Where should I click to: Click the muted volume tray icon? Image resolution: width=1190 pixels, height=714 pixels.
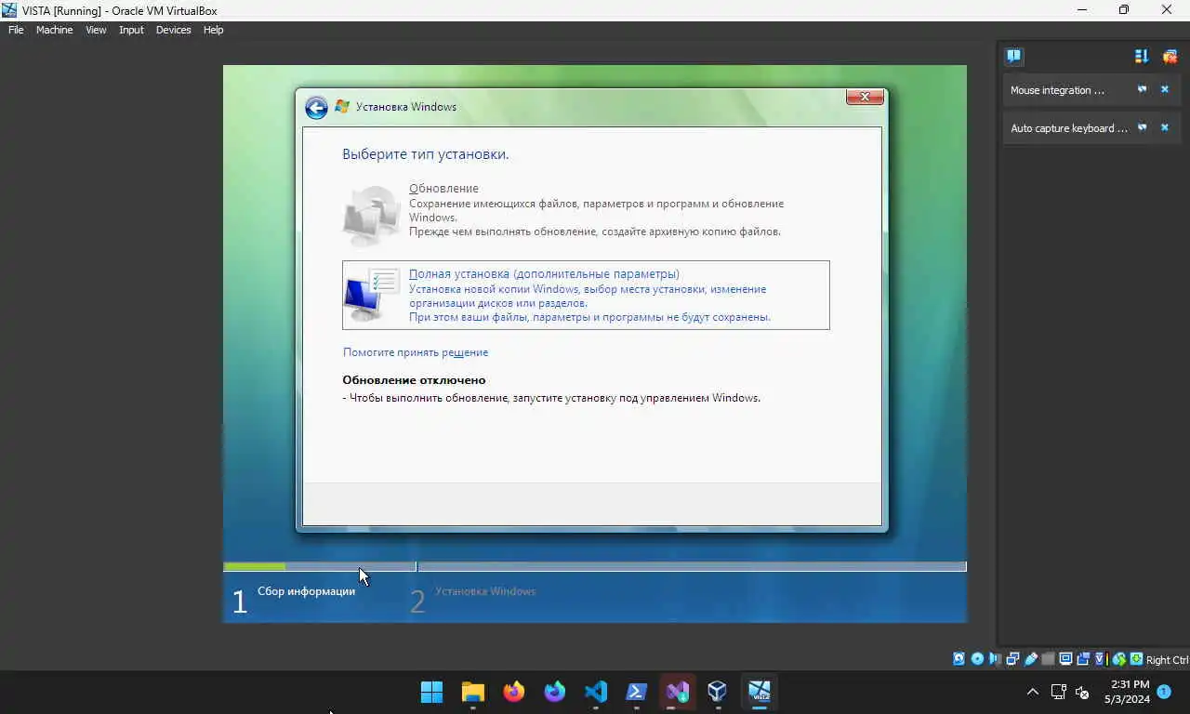pos(1082,692)
